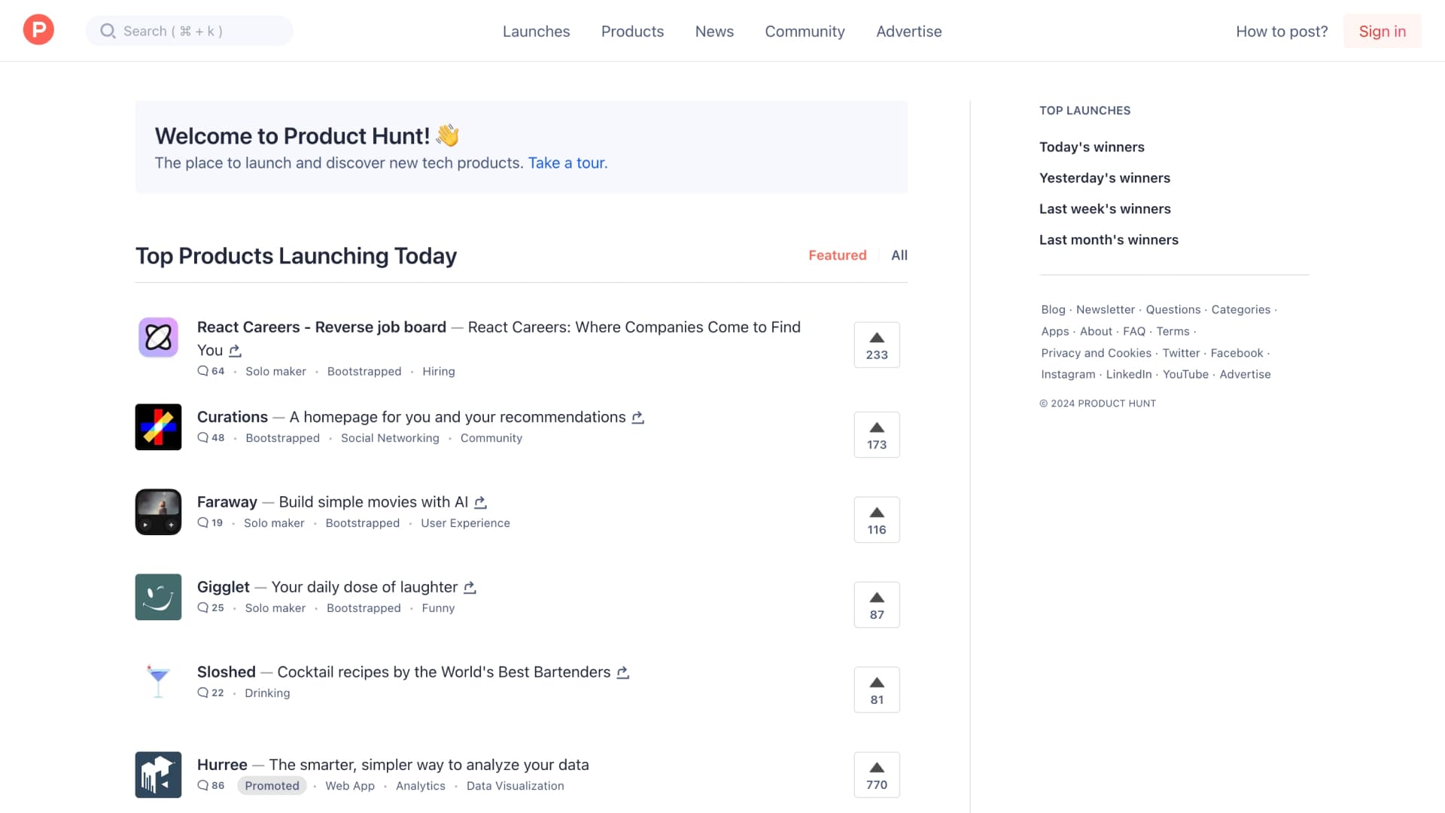Click the Sign in button
1445x813 pixels.
point(1382,31)
